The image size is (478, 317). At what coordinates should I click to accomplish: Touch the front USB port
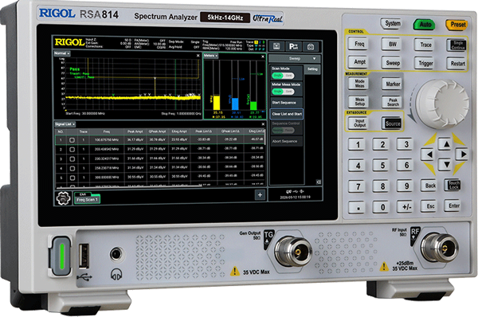point(84,256)
